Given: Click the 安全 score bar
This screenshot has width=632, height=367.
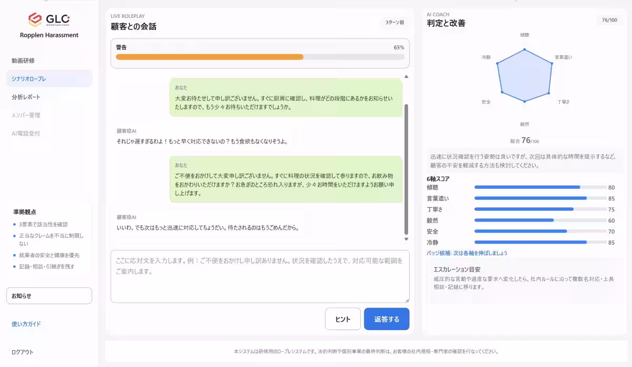Looking at the screenshot, I should tap(540, 231).
